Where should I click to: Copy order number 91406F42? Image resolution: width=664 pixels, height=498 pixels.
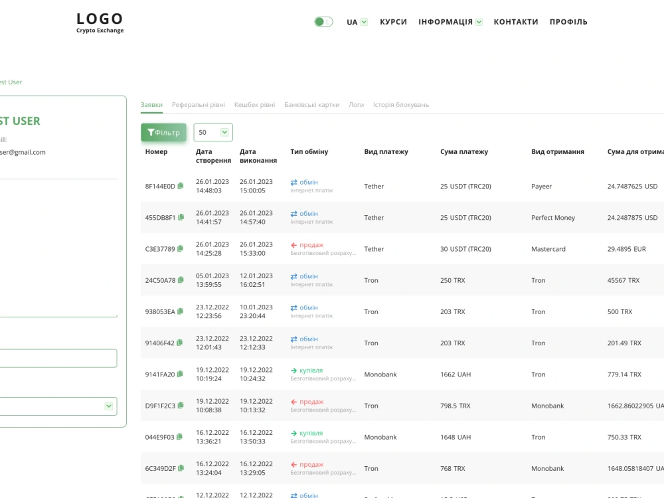click(179, 343)
